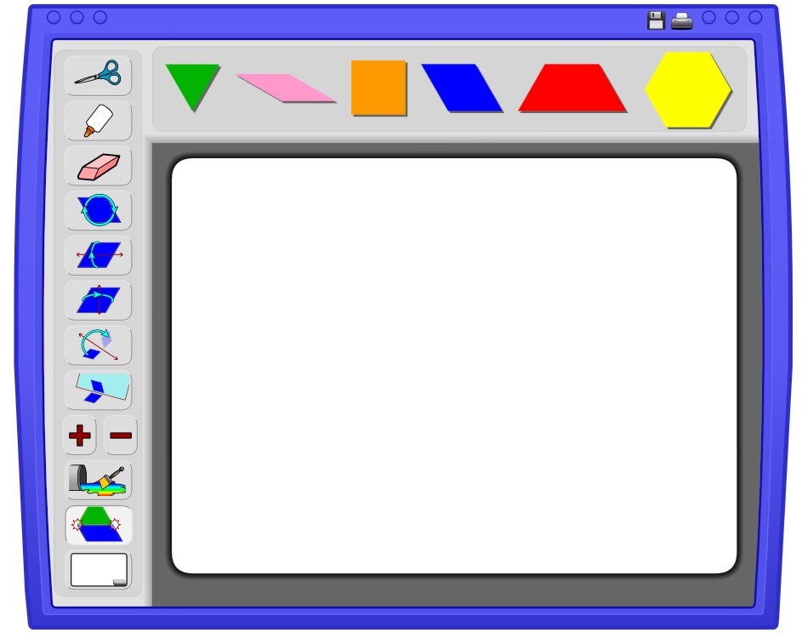Select the scissors cut tool
802x638 pixels.
pos(98,77)
